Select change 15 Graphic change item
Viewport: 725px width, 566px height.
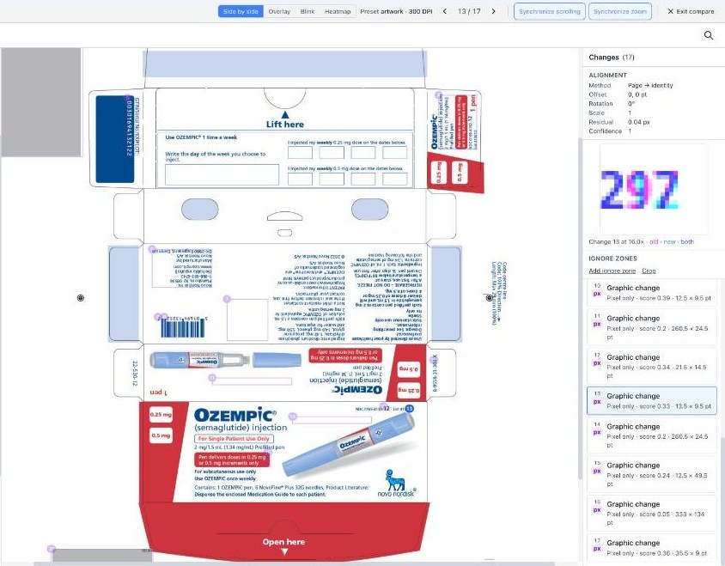click(652, 474)
